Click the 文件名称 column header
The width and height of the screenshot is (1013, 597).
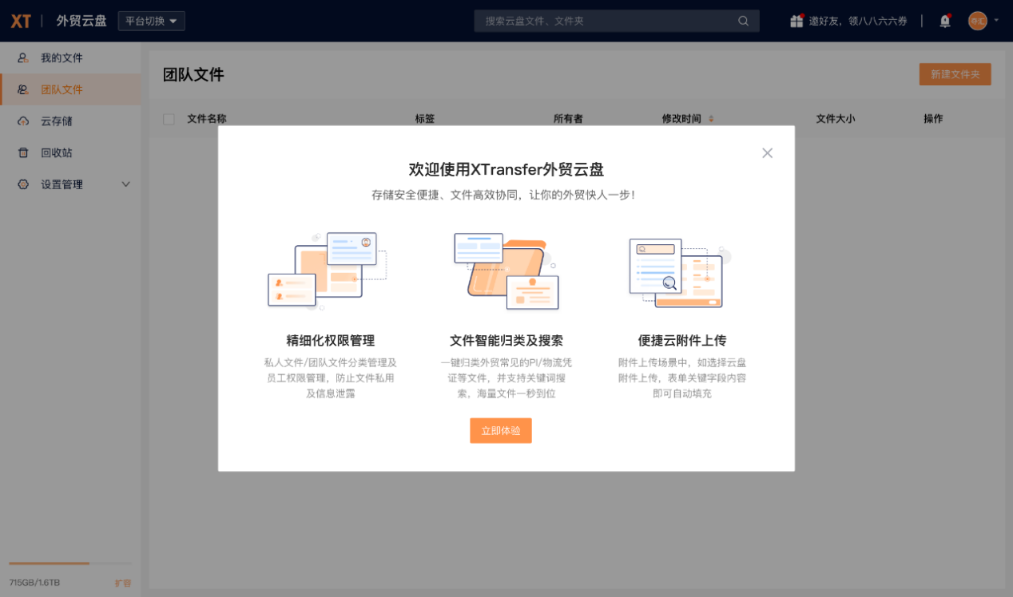(207, 119)
